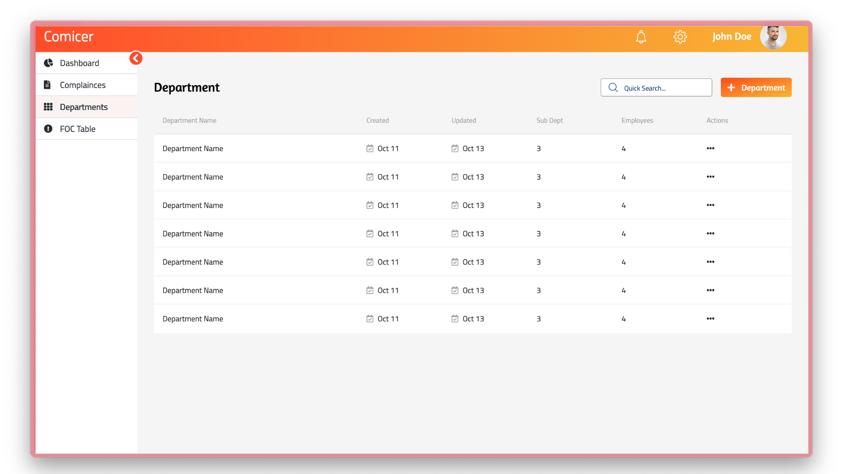Click Oct 11 date in second row
This screenshot has height=474, width=844.
tap(388, 177)
